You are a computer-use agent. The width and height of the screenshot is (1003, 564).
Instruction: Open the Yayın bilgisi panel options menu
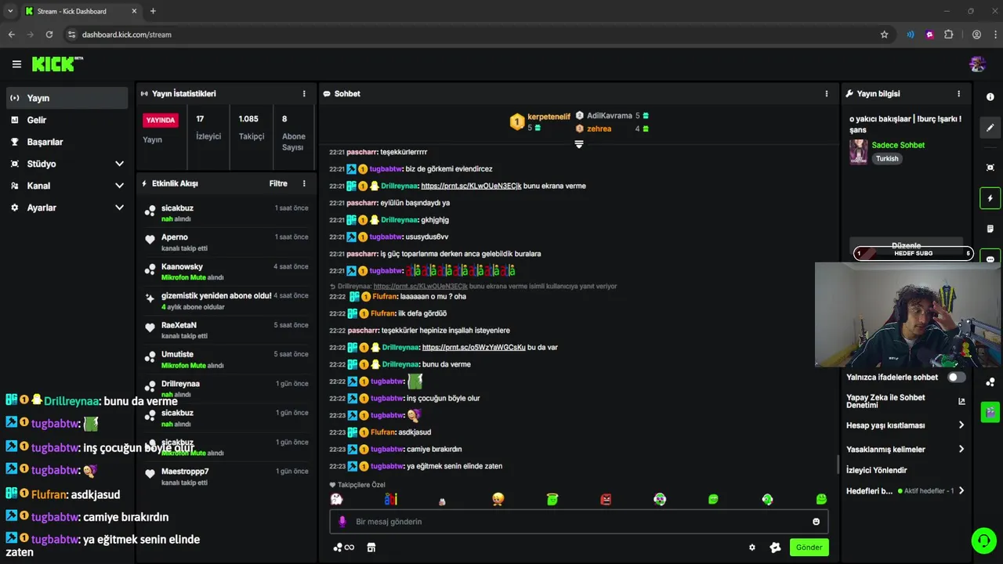(958, 93)
